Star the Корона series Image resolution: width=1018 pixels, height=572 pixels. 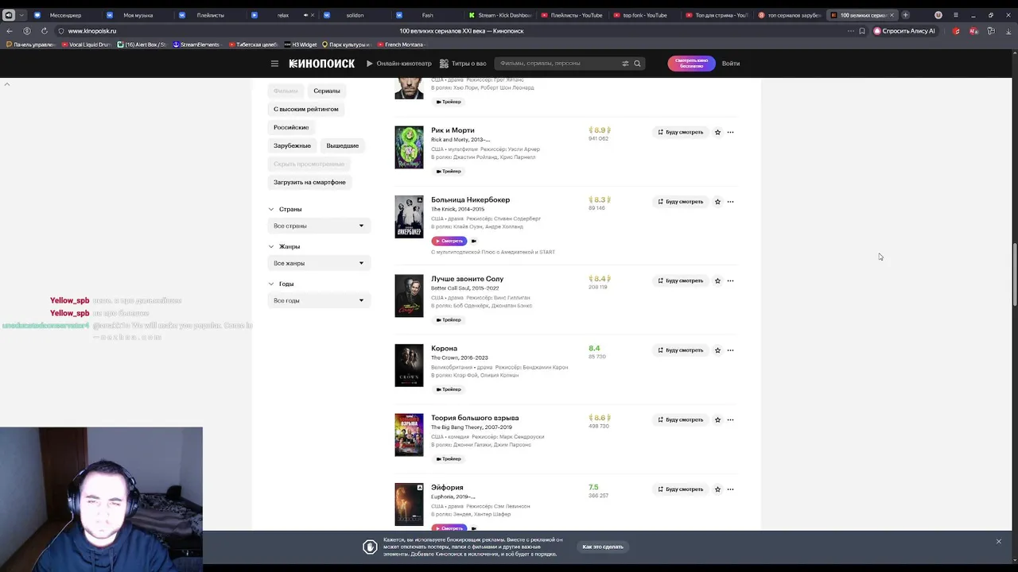click(x=717, y=350)
